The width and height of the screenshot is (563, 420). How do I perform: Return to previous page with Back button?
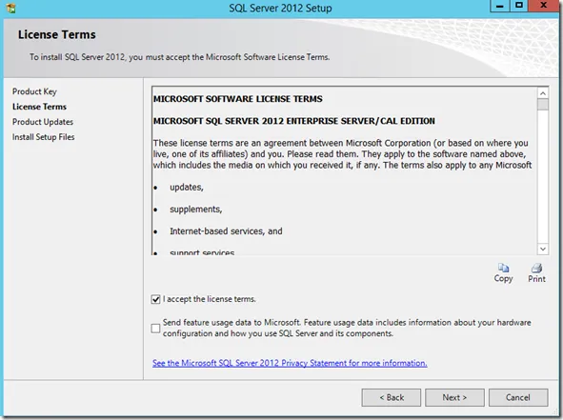(x=392, y=397)
